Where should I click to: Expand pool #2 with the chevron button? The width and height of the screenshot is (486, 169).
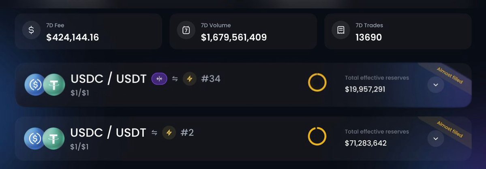[x=436, y=139]
